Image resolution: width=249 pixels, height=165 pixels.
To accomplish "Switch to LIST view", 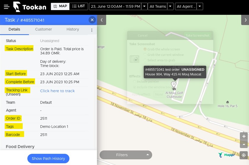I will click(x=79, y=6).
